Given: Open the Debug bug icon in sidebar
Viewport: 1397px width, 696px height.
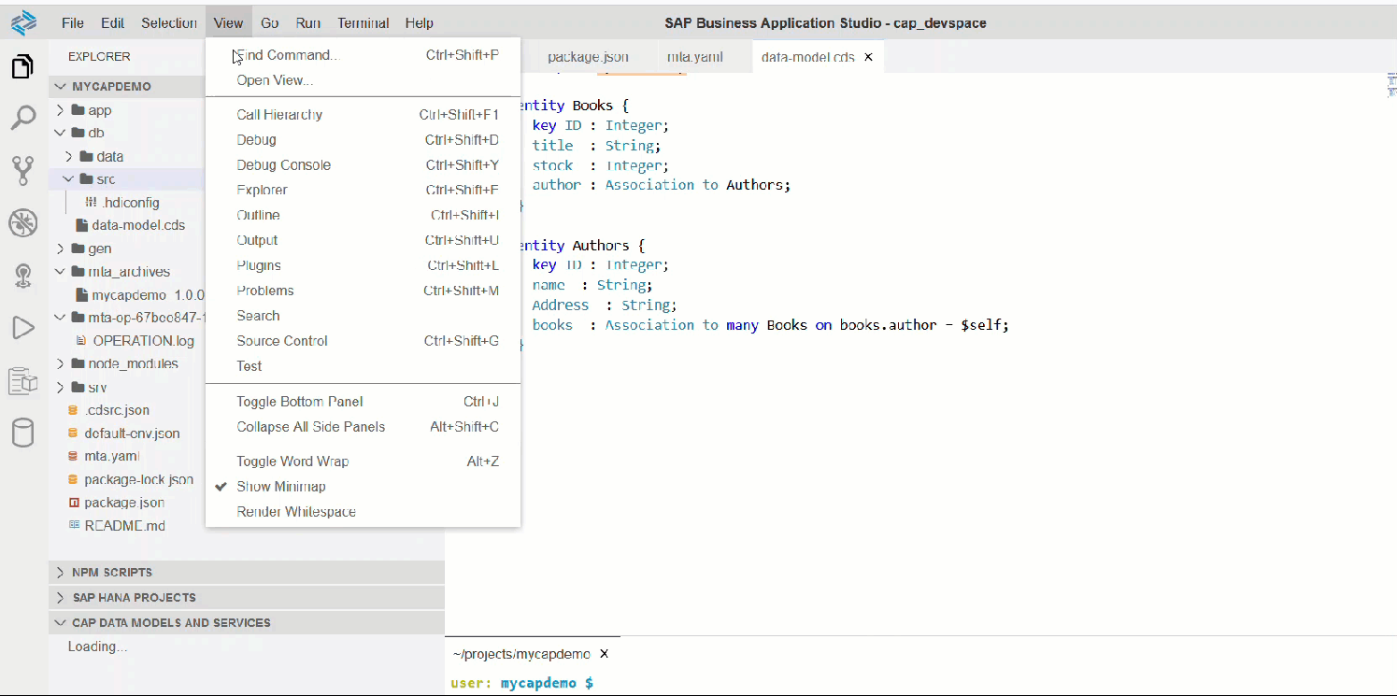Looking at the screenshot, I should tap(22, 222).
